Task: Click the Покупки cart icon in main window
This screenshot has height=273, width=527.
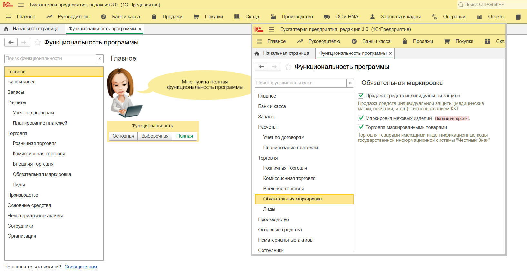Action: pyautogui.click(x=196, y=17)
